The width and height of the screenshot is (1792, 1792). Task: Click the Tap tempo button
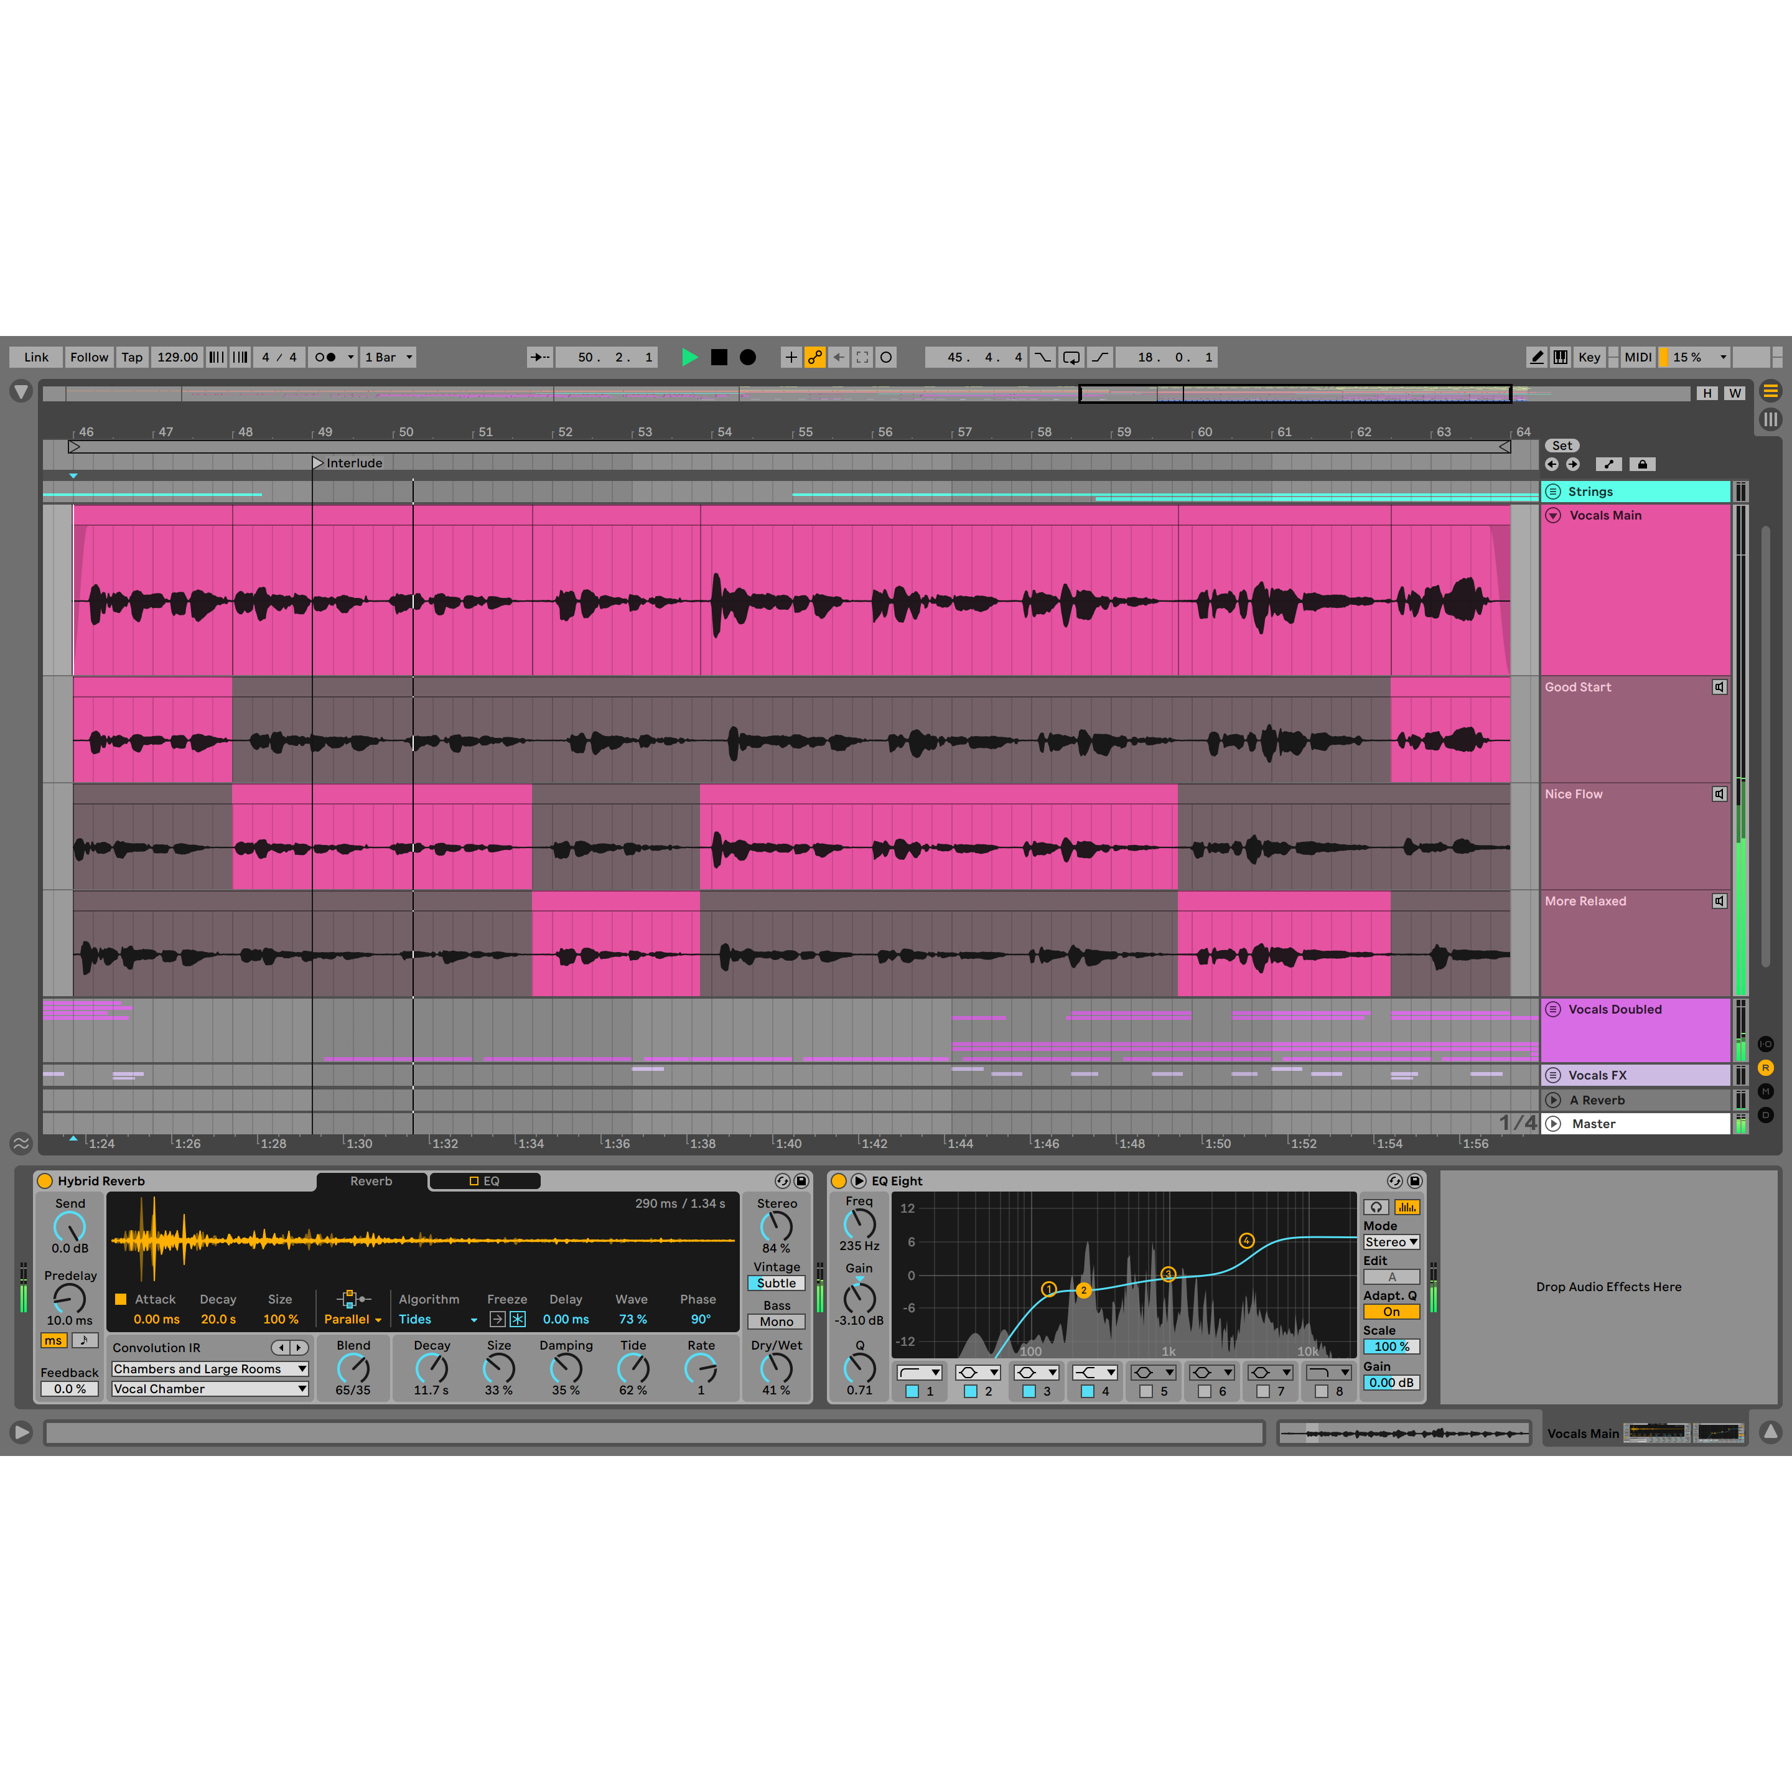(x=132, y=357)
